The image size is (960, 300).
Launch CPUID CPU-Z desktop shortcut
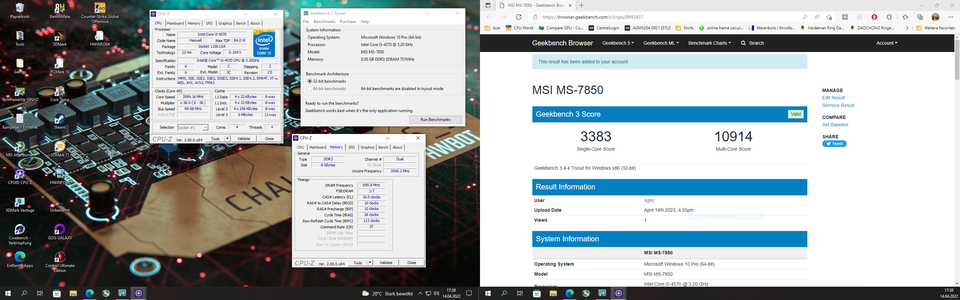[x=20, y=177]
